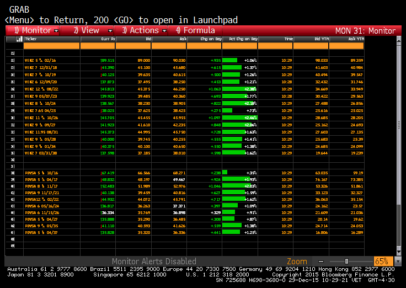Click the chart icon beside the Ticker header
Viewport: 406px width, 288px height.
19,39
